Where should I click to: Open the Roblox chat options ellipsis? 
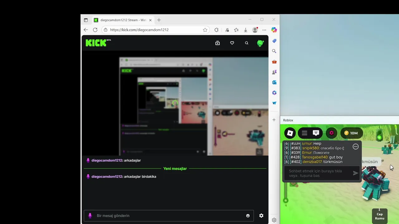pyautogui.click(x=356, y=147)
